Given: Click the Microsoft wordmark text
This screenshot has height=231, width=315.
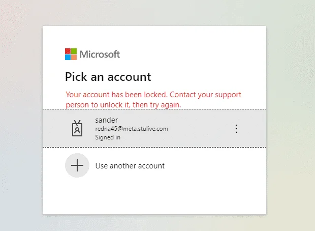Looking at the screenshot, I should (x=100, y=54).
